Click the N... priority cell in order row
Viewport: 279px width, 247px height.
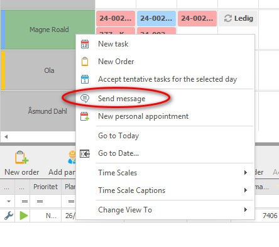point(46,216)
